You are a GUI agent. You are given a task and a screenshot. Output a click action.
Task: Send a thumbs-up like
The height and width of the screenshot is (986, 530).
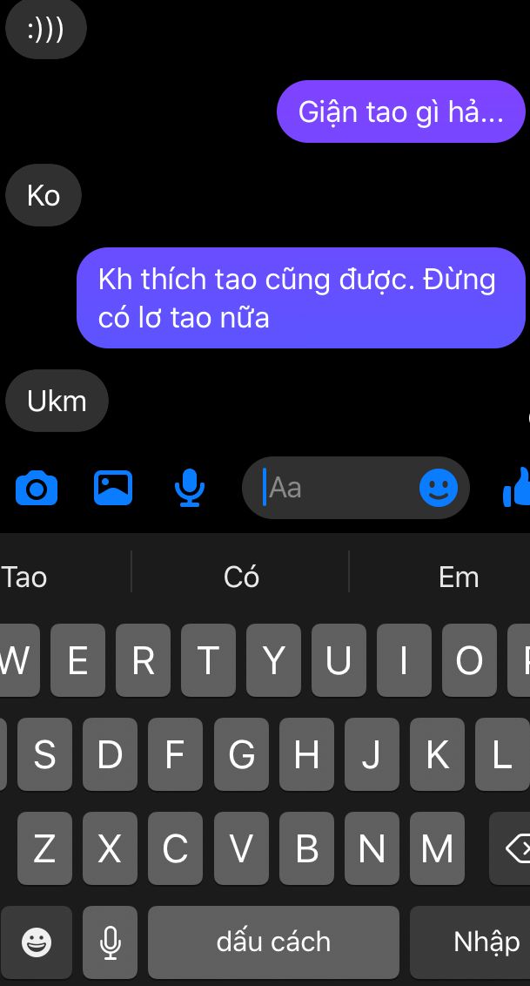[x=517, y=488]
